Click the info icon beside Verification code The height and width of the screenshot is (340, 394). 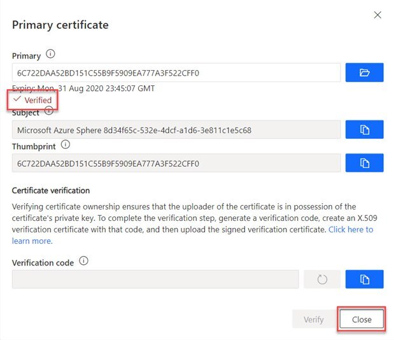[84, 261]
